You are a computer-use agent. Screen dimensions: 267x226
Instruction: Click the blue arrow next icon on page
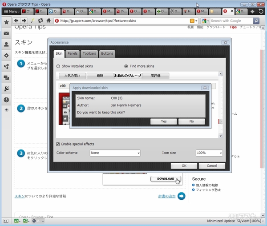click(x=182, y=196)
